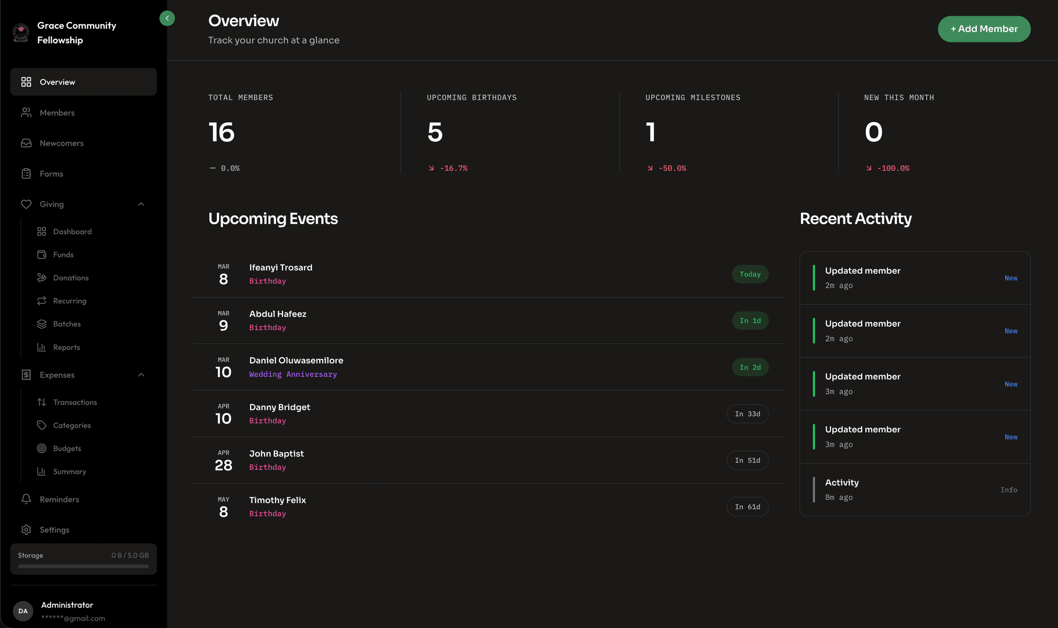
Task: Collapse the Giving section
Action: 141,204
